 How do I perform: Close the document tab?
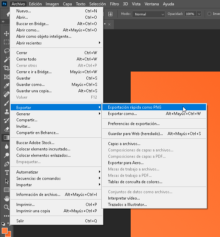coord(109,24)
